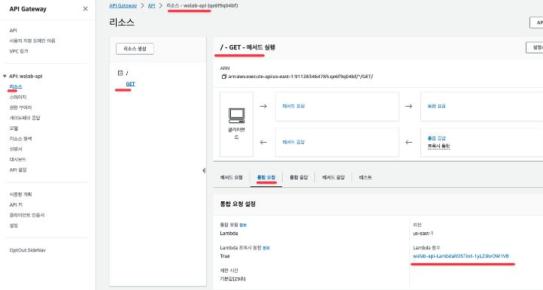
Task: Open VPC 링크 in sidebar
Action: point(19,51)
